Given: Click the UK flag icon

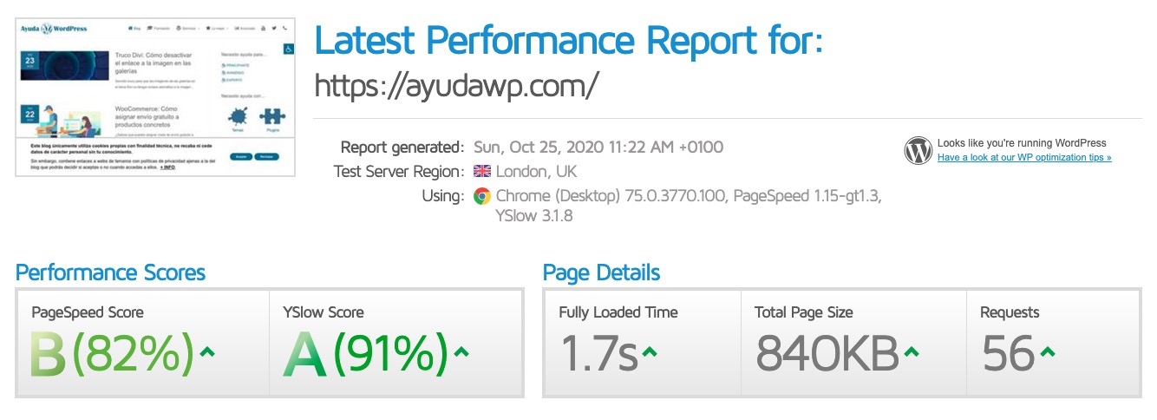Looking at the screenshot, I should point(482,172).
